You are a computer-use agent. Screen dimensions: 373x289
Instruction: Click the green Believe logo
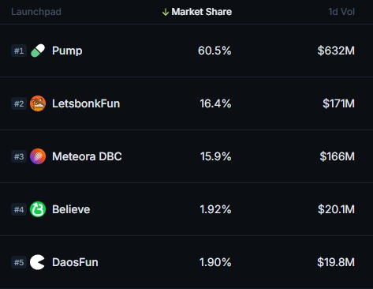pyautogui.click(x=38, y=209)
